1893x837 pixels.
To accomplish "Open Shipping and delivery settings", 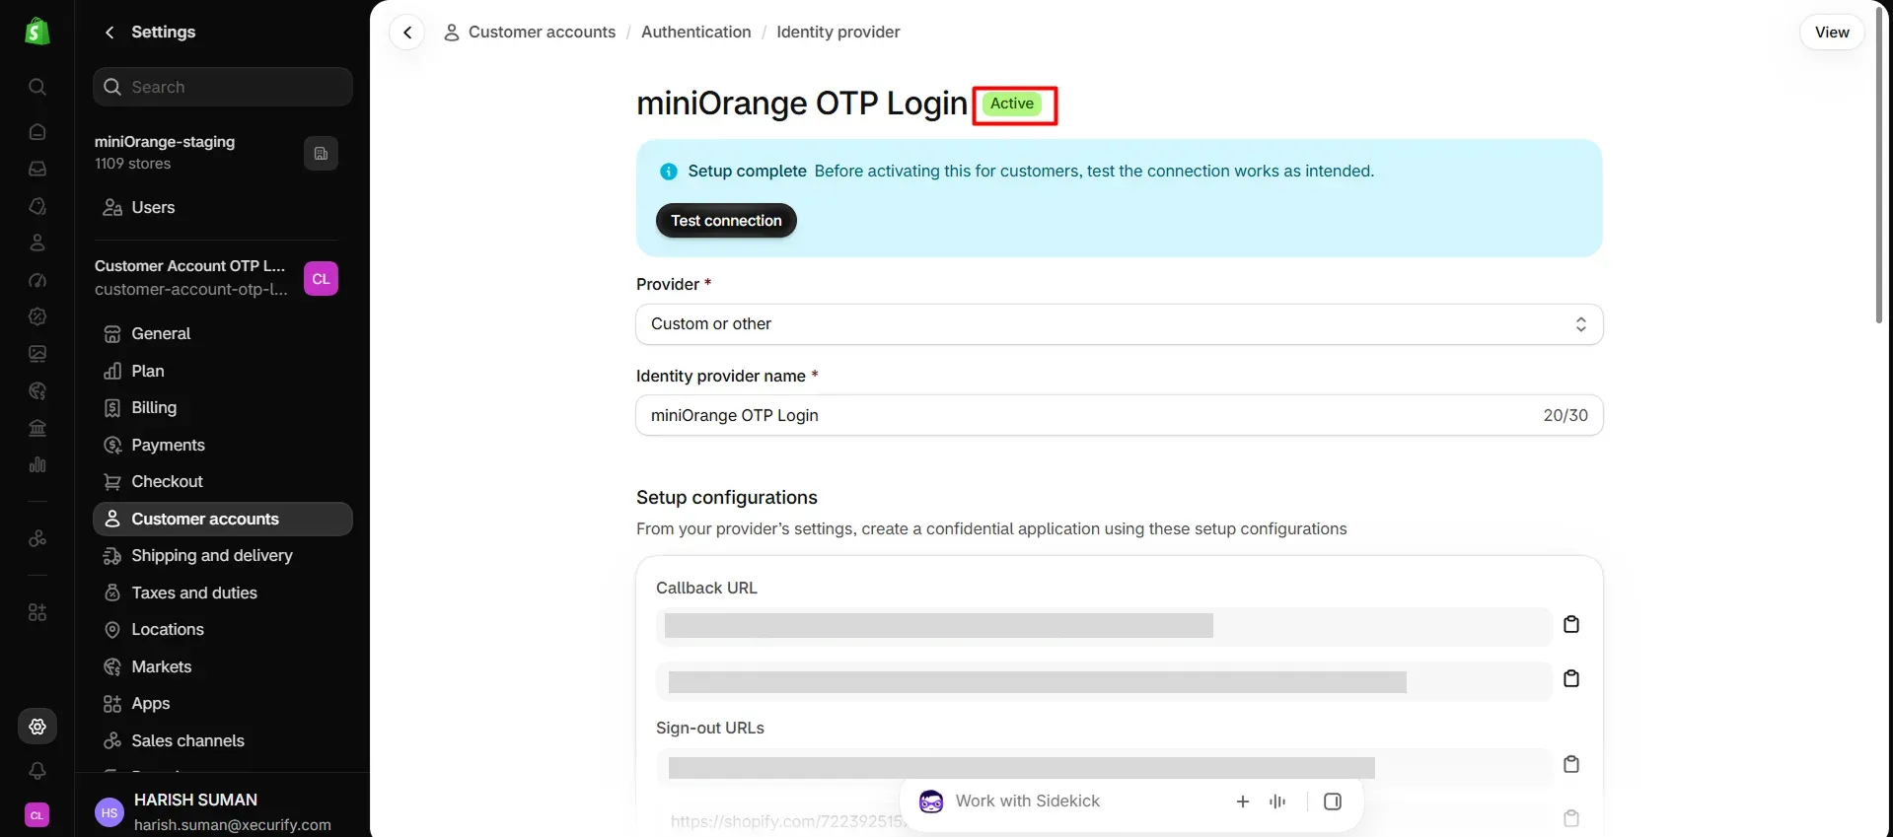I will click(x=223, y=556).
